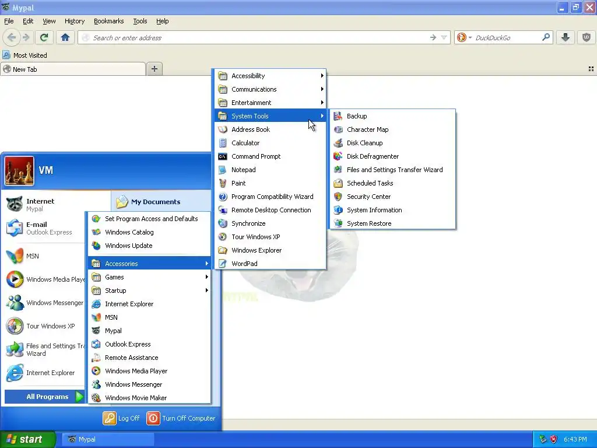Screen dimensions: 597x448
Task: Select the New Tab tab
Action: click(x=73, y=69)
